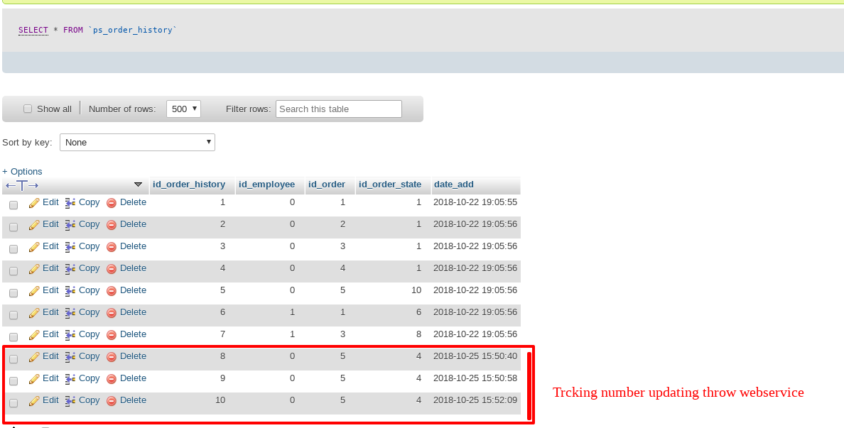This screenshot has width=844, height=428.
Task: Click id_order_state value 8 in row 7
Action: [x=418, y=334]
